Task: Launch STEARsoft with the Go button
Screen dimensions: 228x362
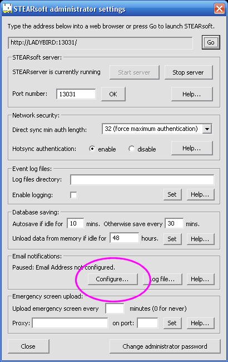Action: [x=211, y=42]
